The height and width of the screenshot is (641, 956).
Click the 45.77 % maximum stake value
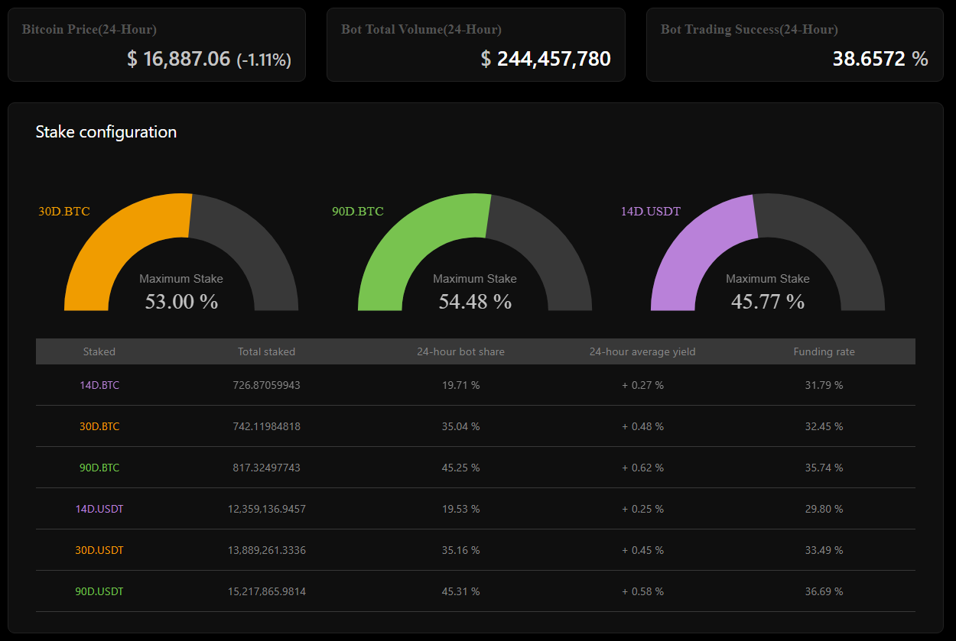tap(768, 302)
